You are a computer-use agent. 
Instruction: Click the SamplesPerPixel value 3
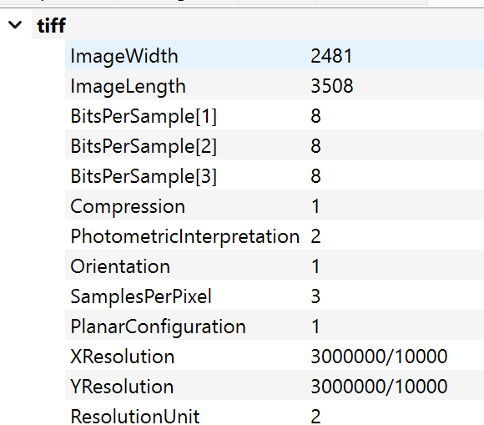(315, 296)
